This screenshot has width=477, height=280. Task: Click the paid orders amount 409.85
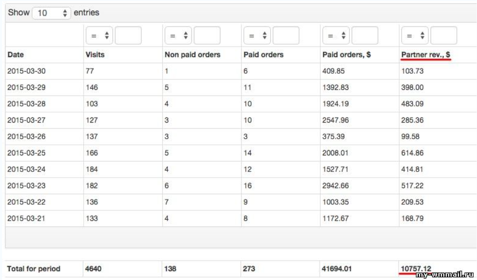(x=333, y=71)
